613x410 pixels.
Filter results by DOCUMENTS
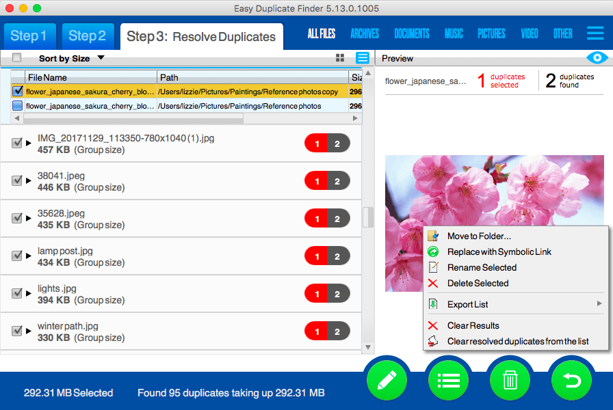(x=412, y=33)
